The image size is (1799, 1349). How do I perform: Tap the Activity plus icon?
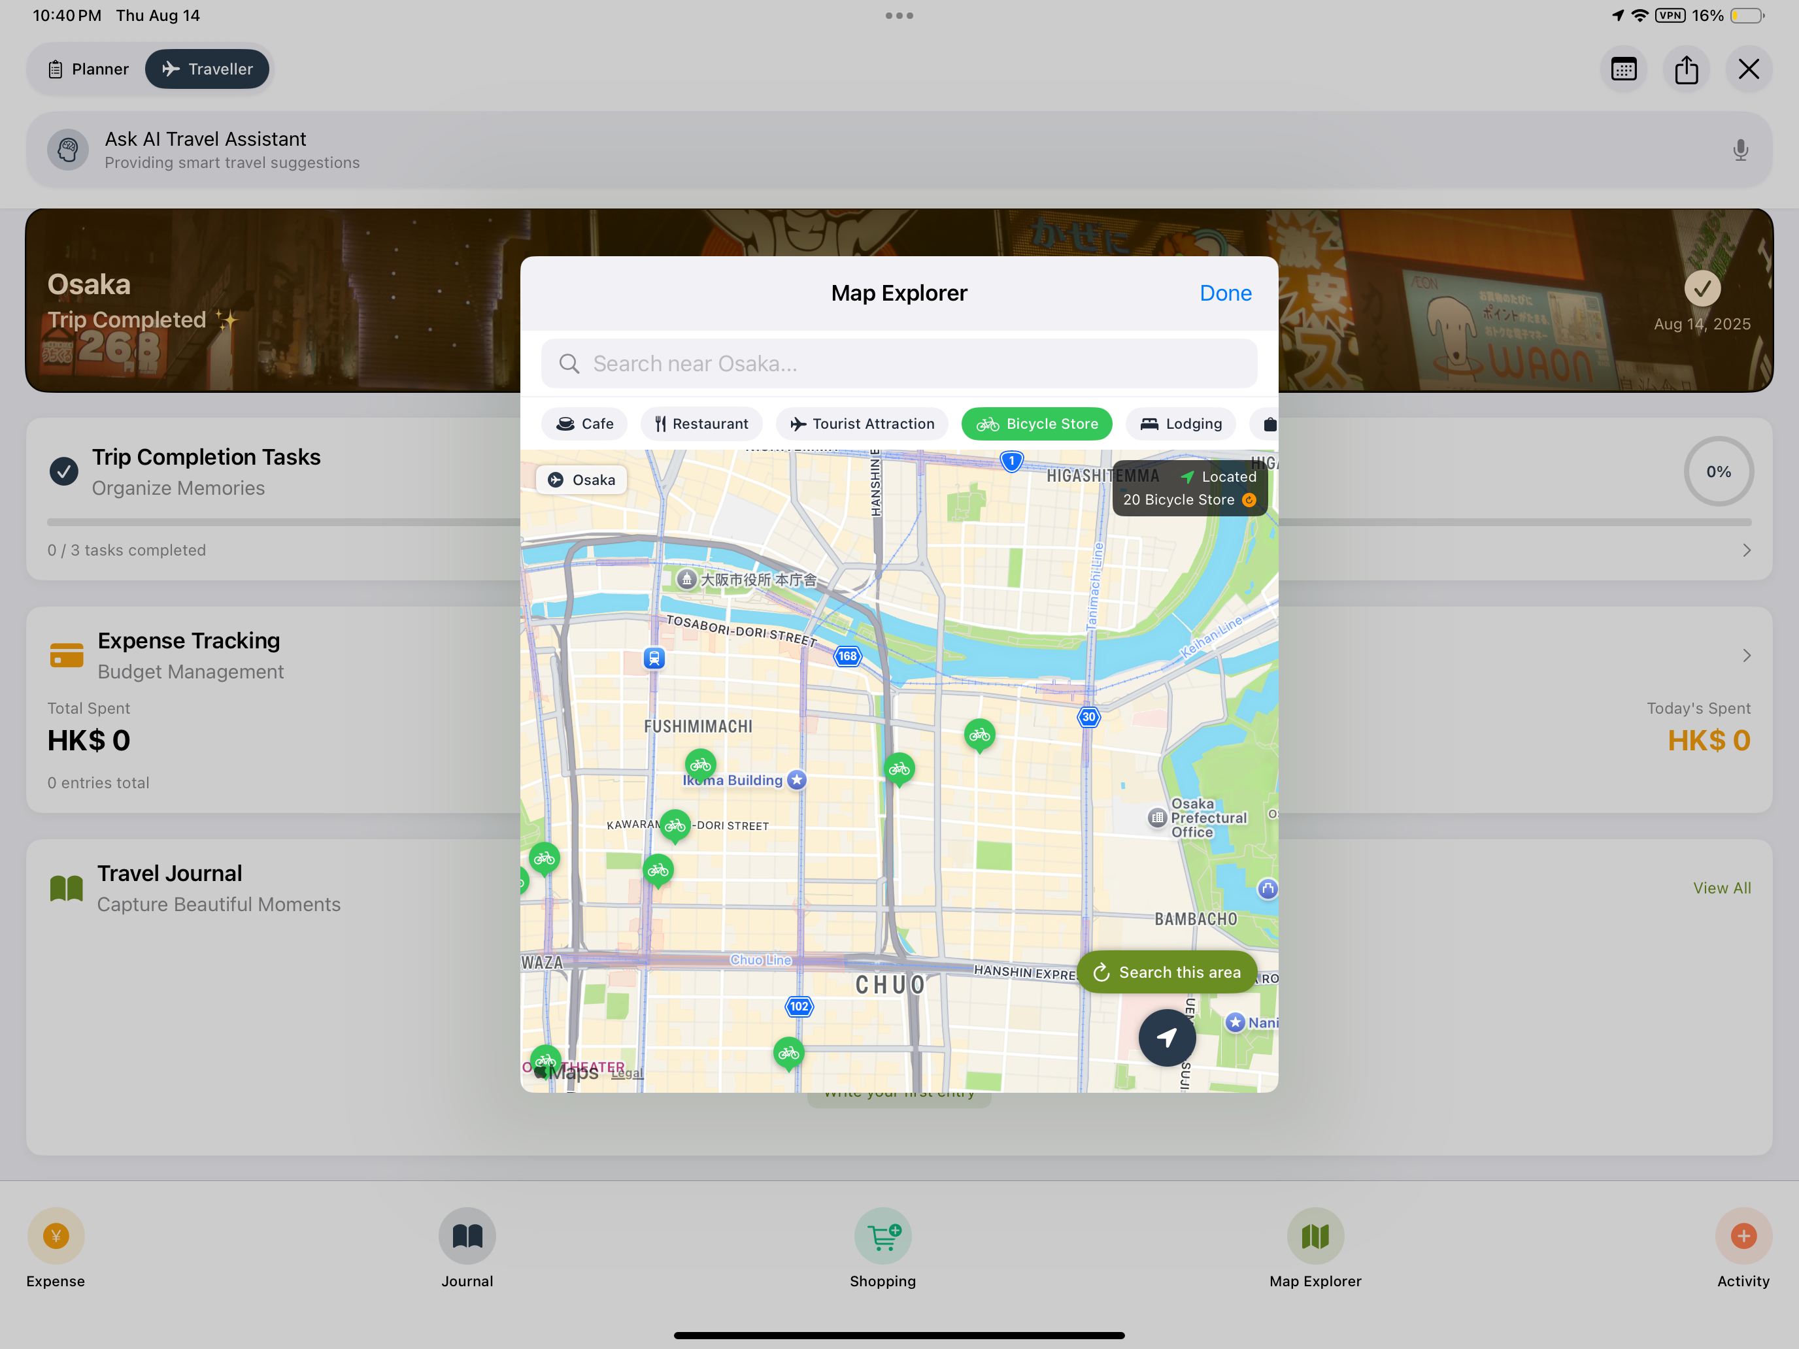[x=1743, y=1235]
